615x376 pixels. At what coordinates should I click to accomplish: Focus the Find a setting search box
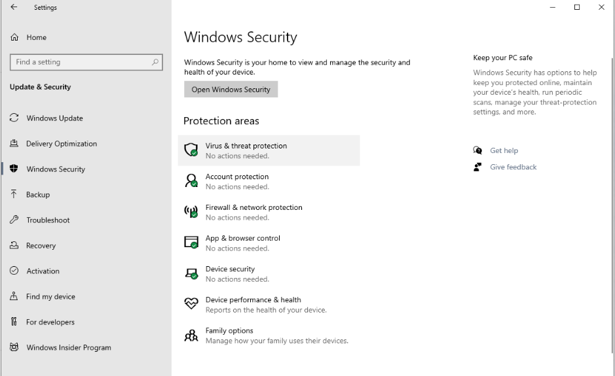(79, 62)
